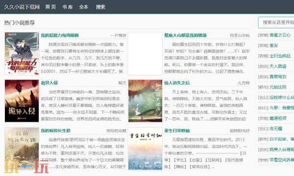Viewport: 294px width, 176px height.
Task: Open the 我的超能力每周刷新 book cover
Action: (x=22, y=53)
